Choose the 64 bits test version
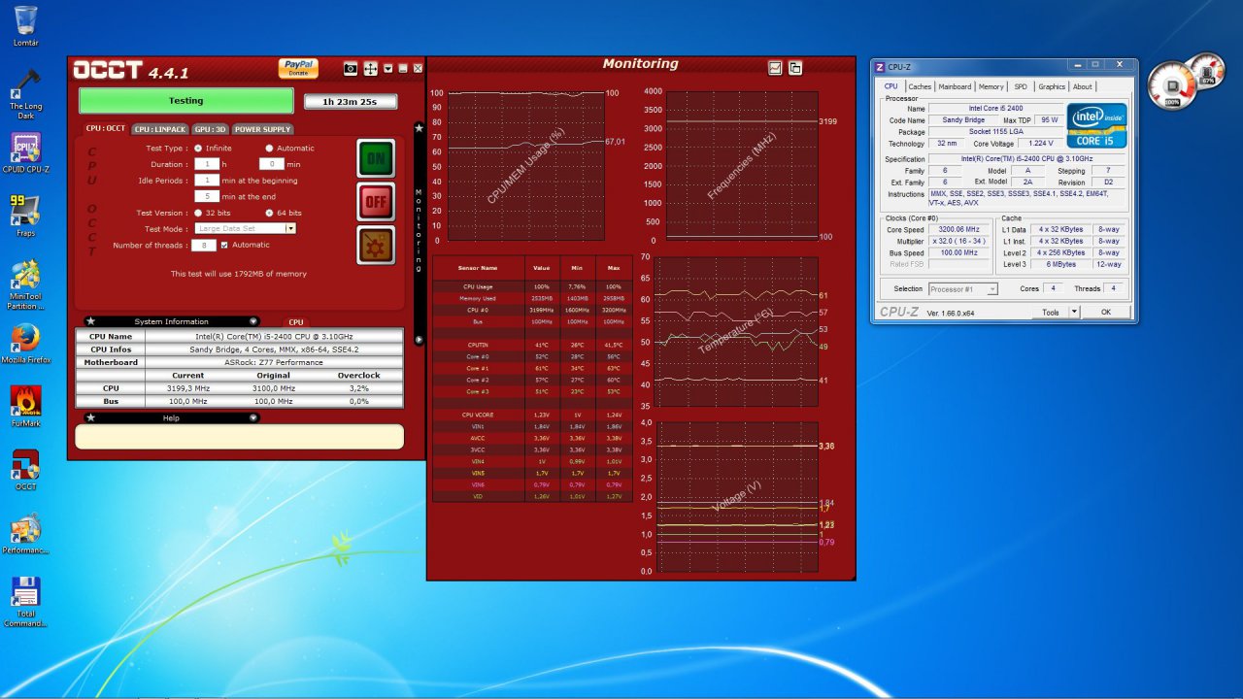 [x=269, y=213]
